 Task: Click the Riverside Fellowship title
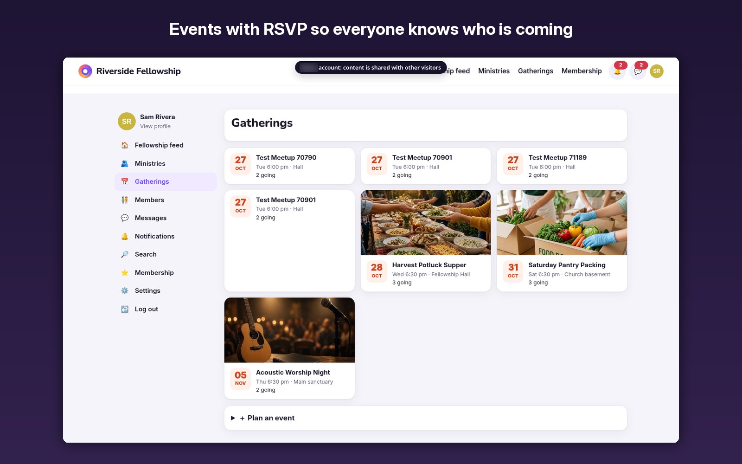139,71
